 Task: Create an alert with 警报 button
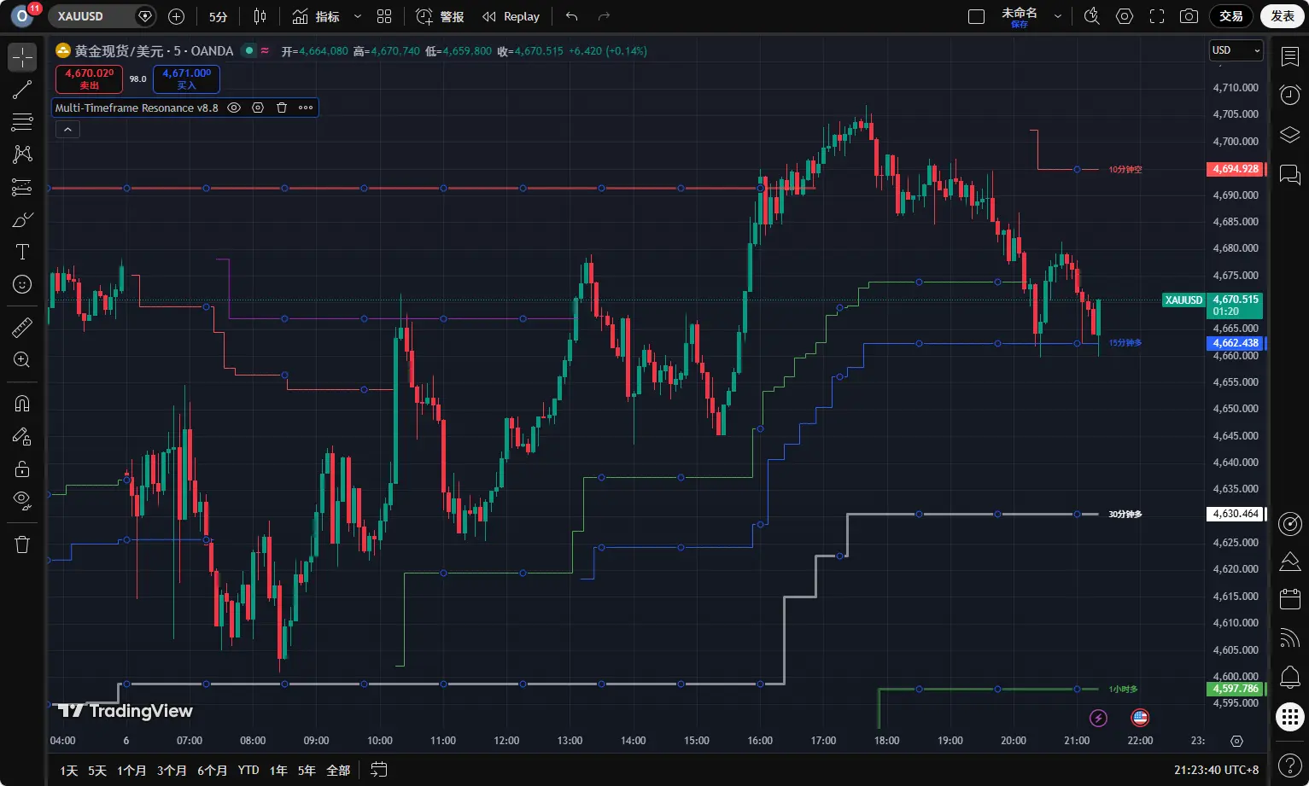pos(440,16)
